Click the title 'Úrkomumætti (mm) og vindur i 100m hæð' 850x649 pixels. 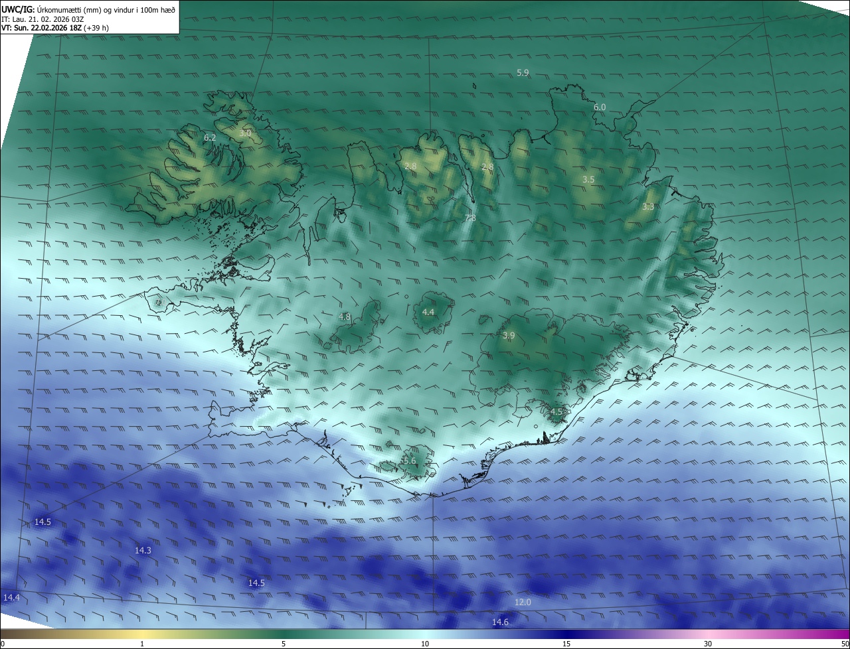[x=105, y=9]
